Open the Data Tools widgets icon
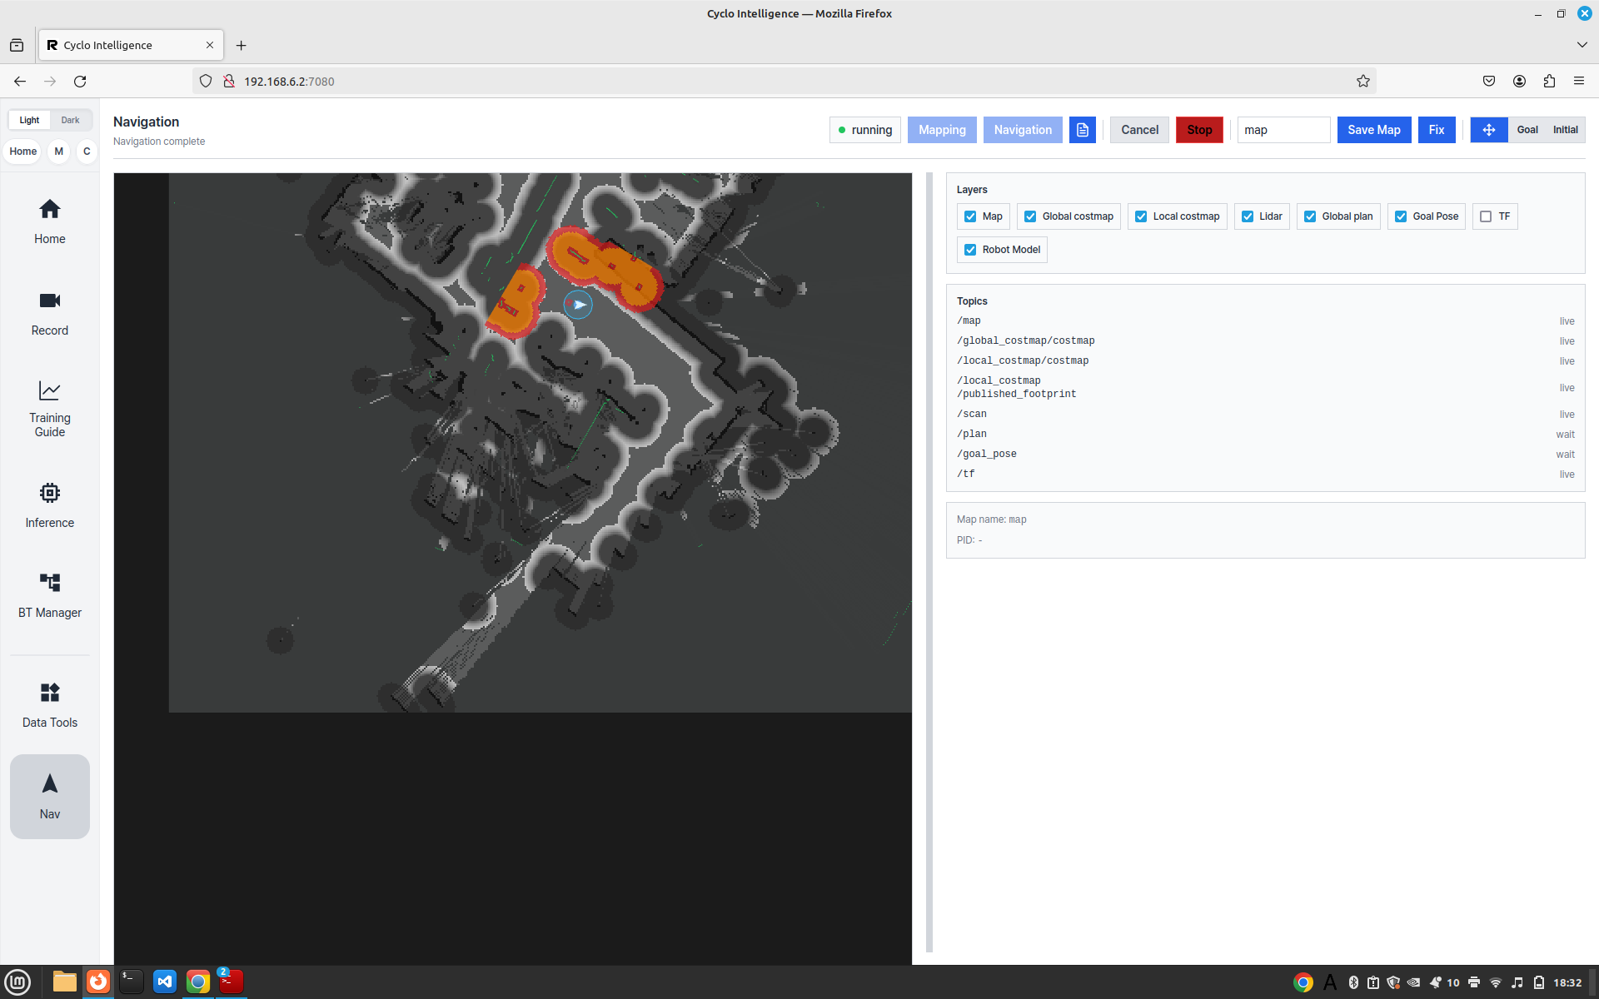The width and height of the screenshot is (1599, 999). [50, 693]
